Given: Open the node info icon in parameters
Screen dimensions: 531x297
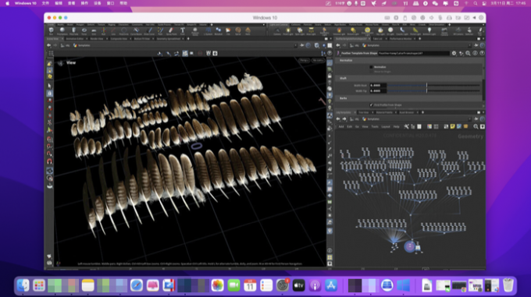Looking at the screenshot, I should point(475,53).
